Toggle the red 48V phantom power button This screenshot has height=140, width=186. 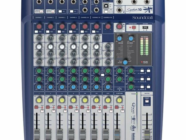[134, 27]
